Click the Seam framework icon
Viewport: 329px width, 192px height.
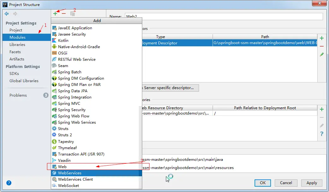point(54,65)
